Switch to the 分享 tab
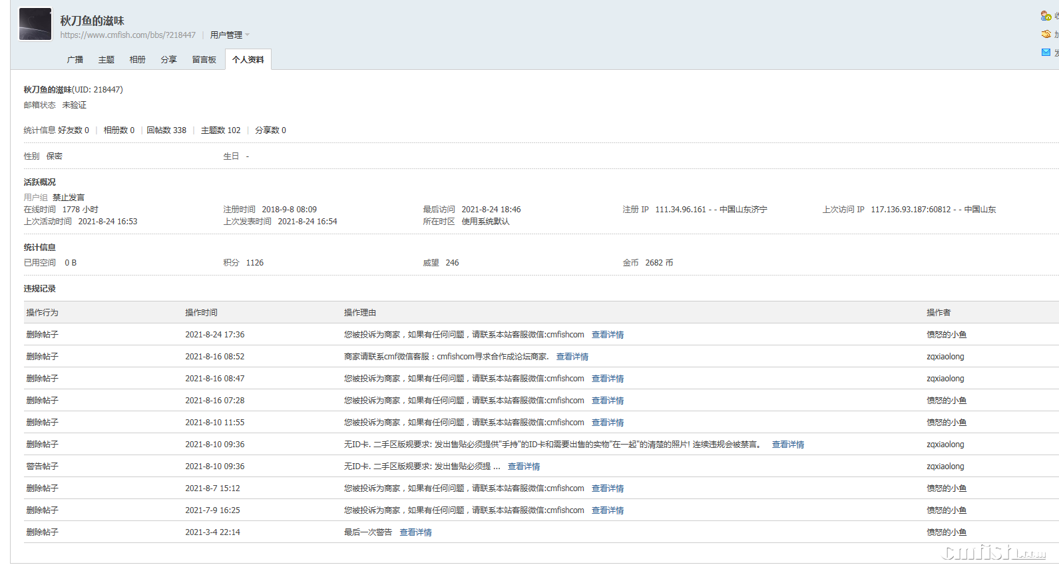The width and height of the screenshot is (1059, 567). coord(169,60)
